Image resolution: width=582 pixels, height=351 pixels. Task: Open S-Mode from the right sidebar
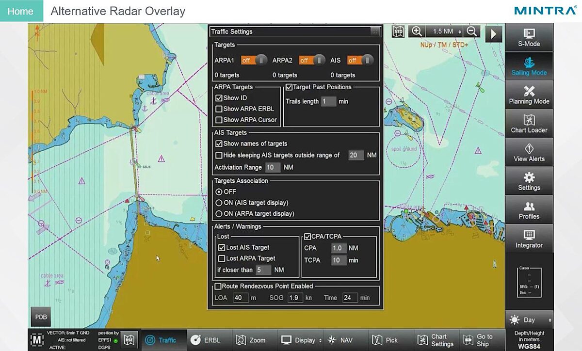529,37
